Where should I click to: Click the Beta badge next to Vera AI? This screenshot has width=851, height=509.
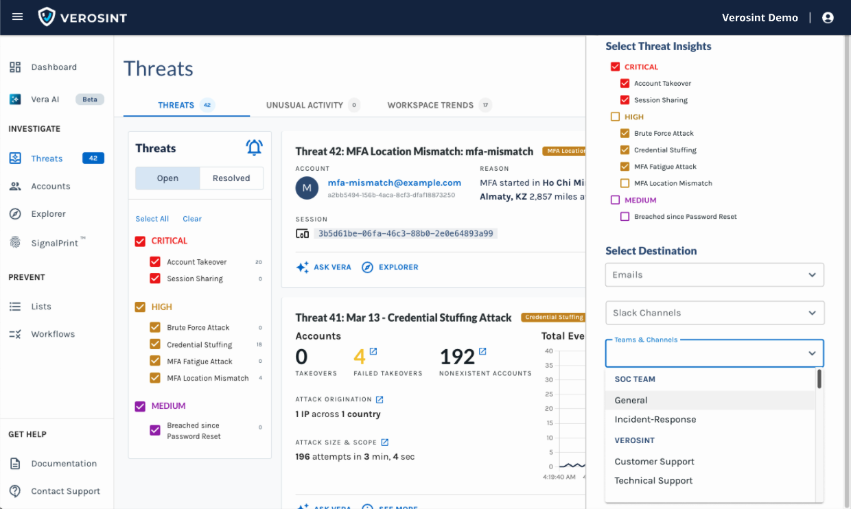click(x=90, y=99)
